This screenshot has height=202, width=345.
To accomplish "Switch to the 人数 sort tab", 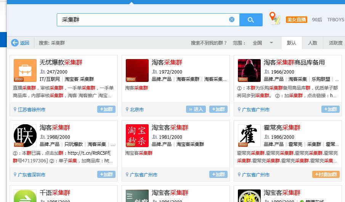I will [x=313, y=43].
